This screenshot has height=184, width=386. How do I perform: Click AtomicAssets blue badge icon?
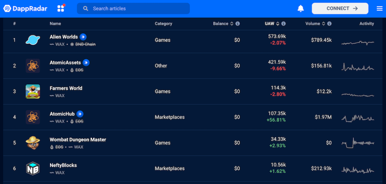(86, 63)
